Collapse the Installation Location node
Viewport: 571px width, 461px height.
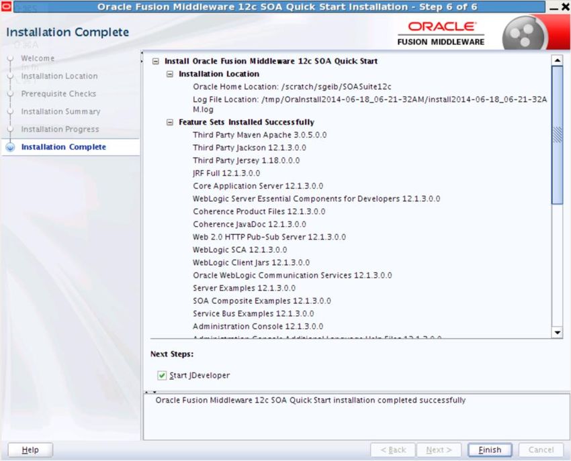pos(170,74)
